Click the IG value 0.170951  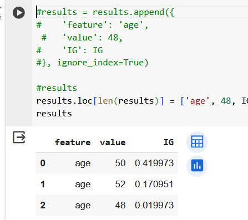tap(154, 184)
